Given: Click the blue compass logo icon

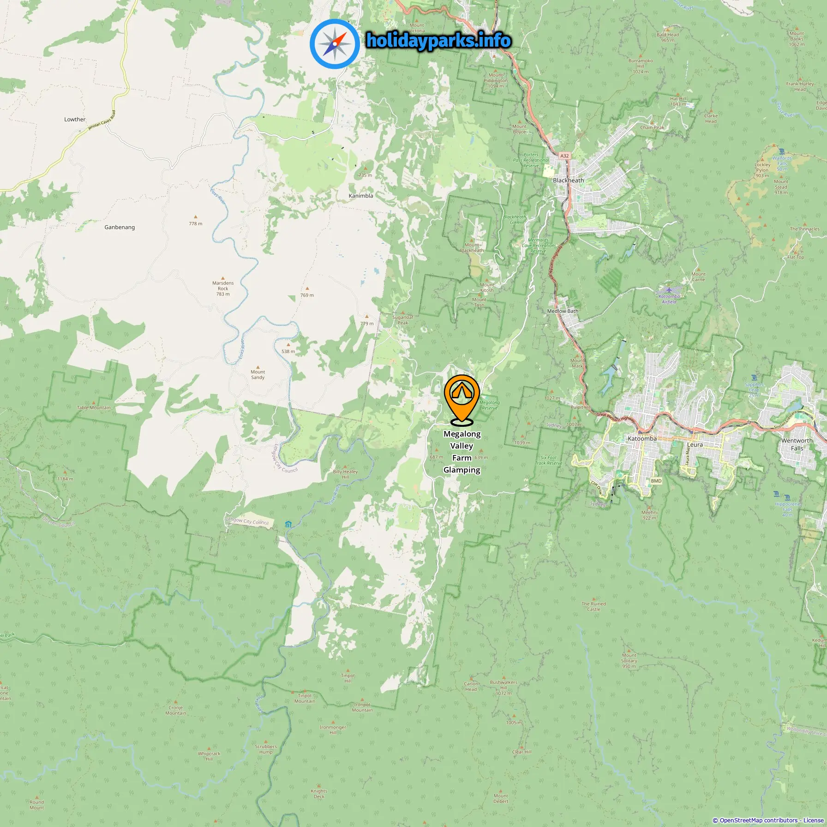Looking at the screenshot, I should 335,44.
